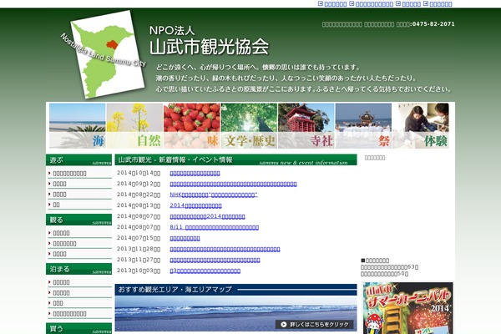The image size is (501, 334).
Task: Click the 買う sidebar section header
Action: coord(79,328)
